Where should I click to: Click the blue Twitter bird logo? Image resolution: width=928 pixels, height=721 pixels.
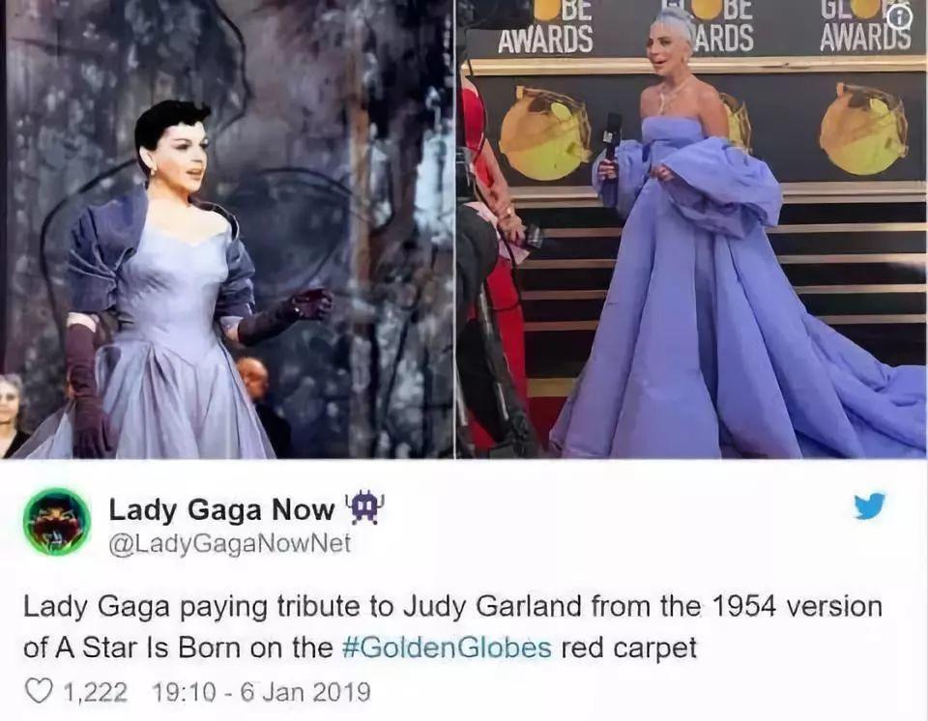pos(869,505)
